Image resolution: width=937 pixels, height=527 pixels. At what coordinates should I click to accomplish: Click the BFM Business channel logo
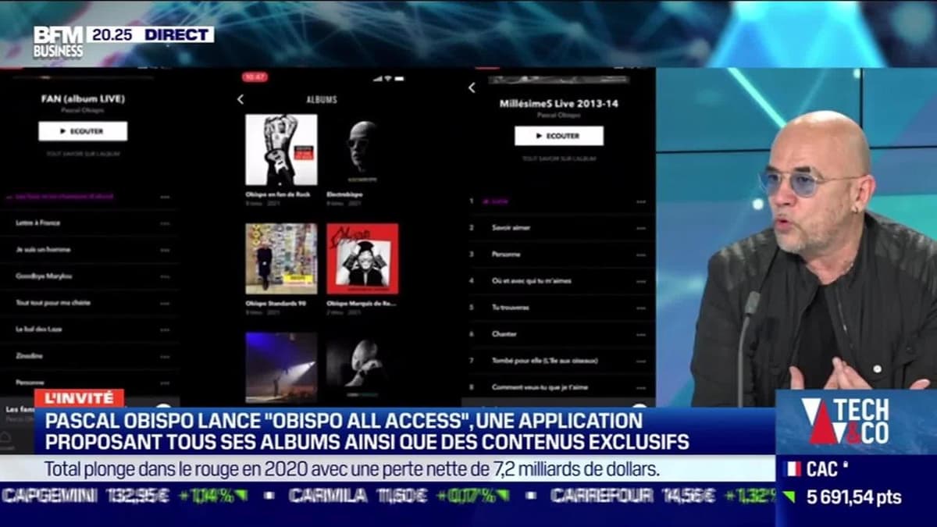[58, 42]
